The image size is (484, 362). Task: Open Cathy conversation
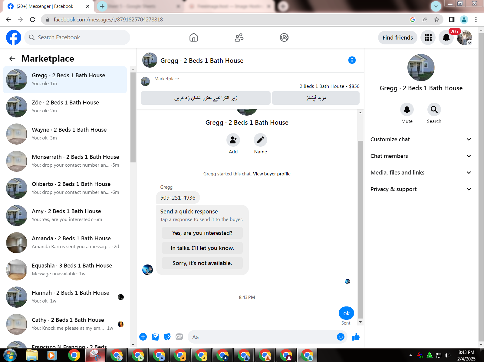click(65, 324)
